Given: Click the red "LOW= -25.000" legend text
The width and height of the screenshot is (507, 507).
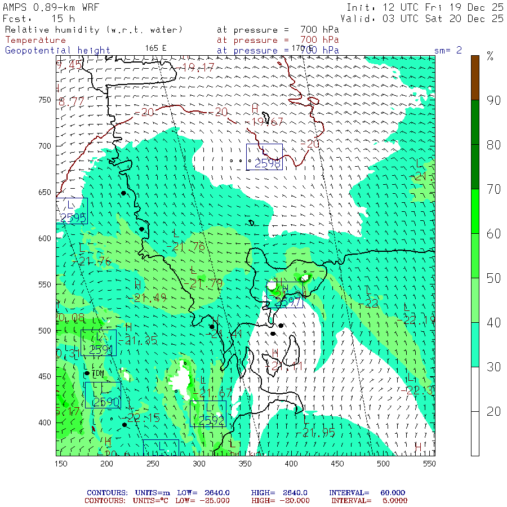Looking at the screenshot, I should pos(202,501).
